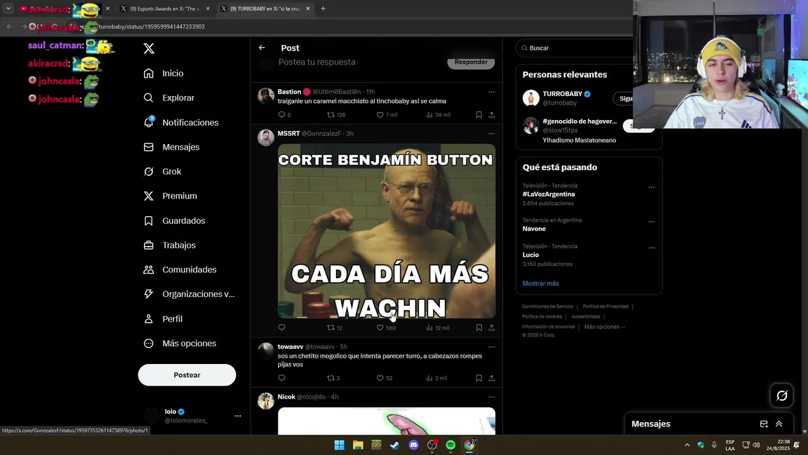Image resolution: width=808 pixels, height=455 pixels.
Task: Expand the Mensajes drawer
Action: click(x=779, y=424)
